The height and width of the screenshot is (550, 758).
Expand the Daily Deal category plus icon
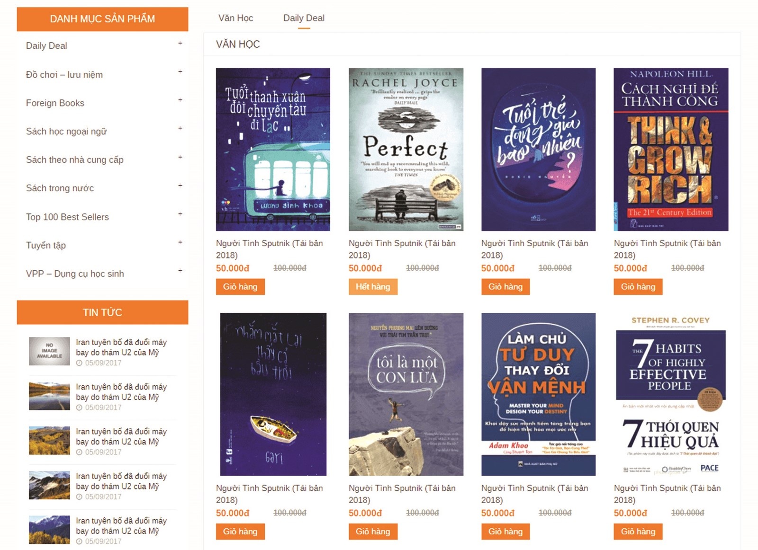(x=180, y=43)
